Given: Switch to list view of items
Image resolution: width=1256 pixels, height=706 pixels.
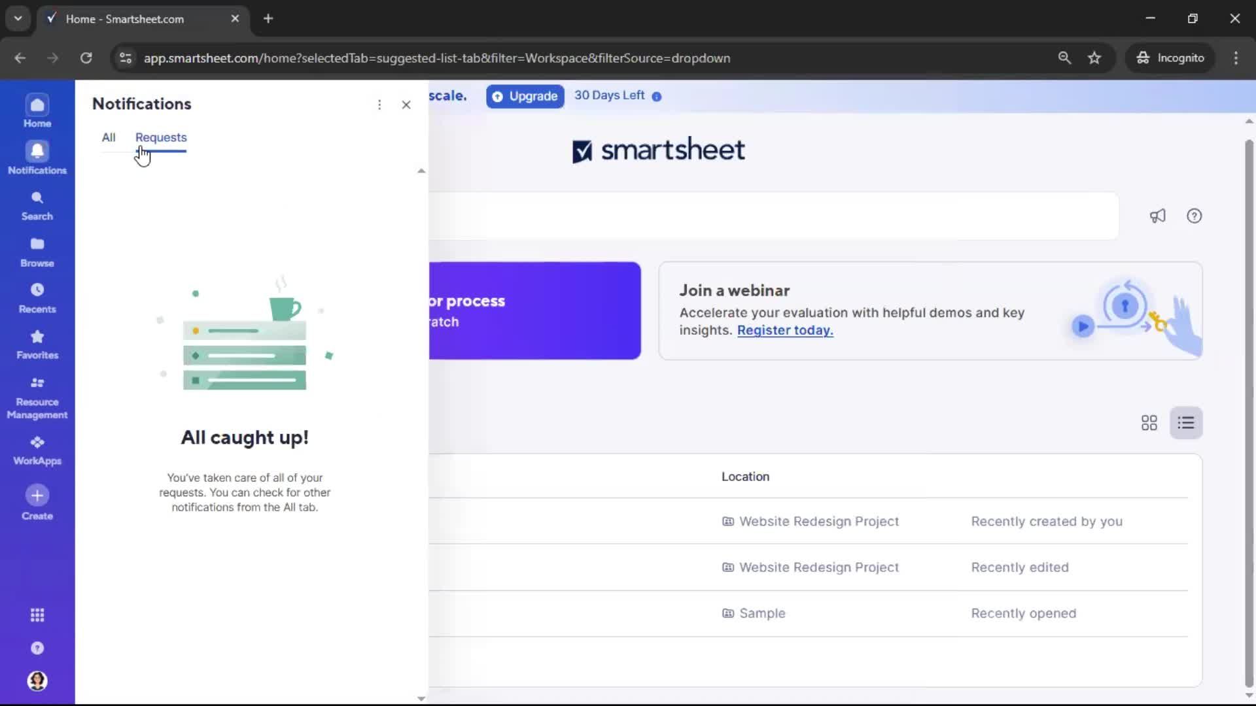Looking at the screenshot, I should 1186,423.
